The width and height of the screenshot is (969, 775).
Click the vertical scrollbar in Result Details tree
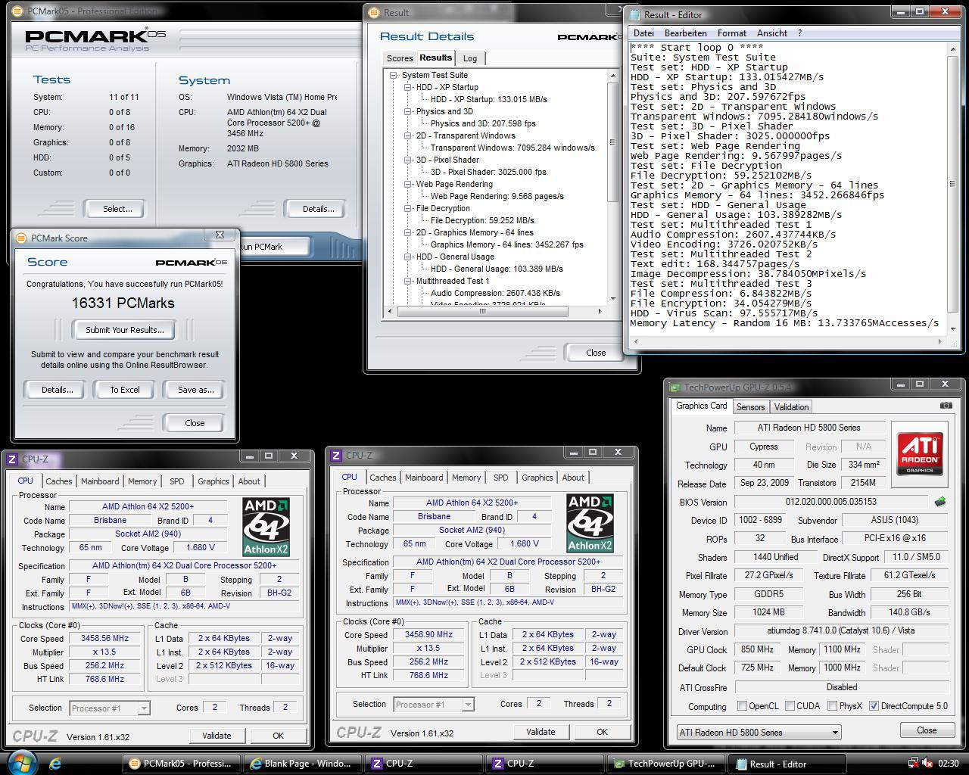click(x=613, y=186)
